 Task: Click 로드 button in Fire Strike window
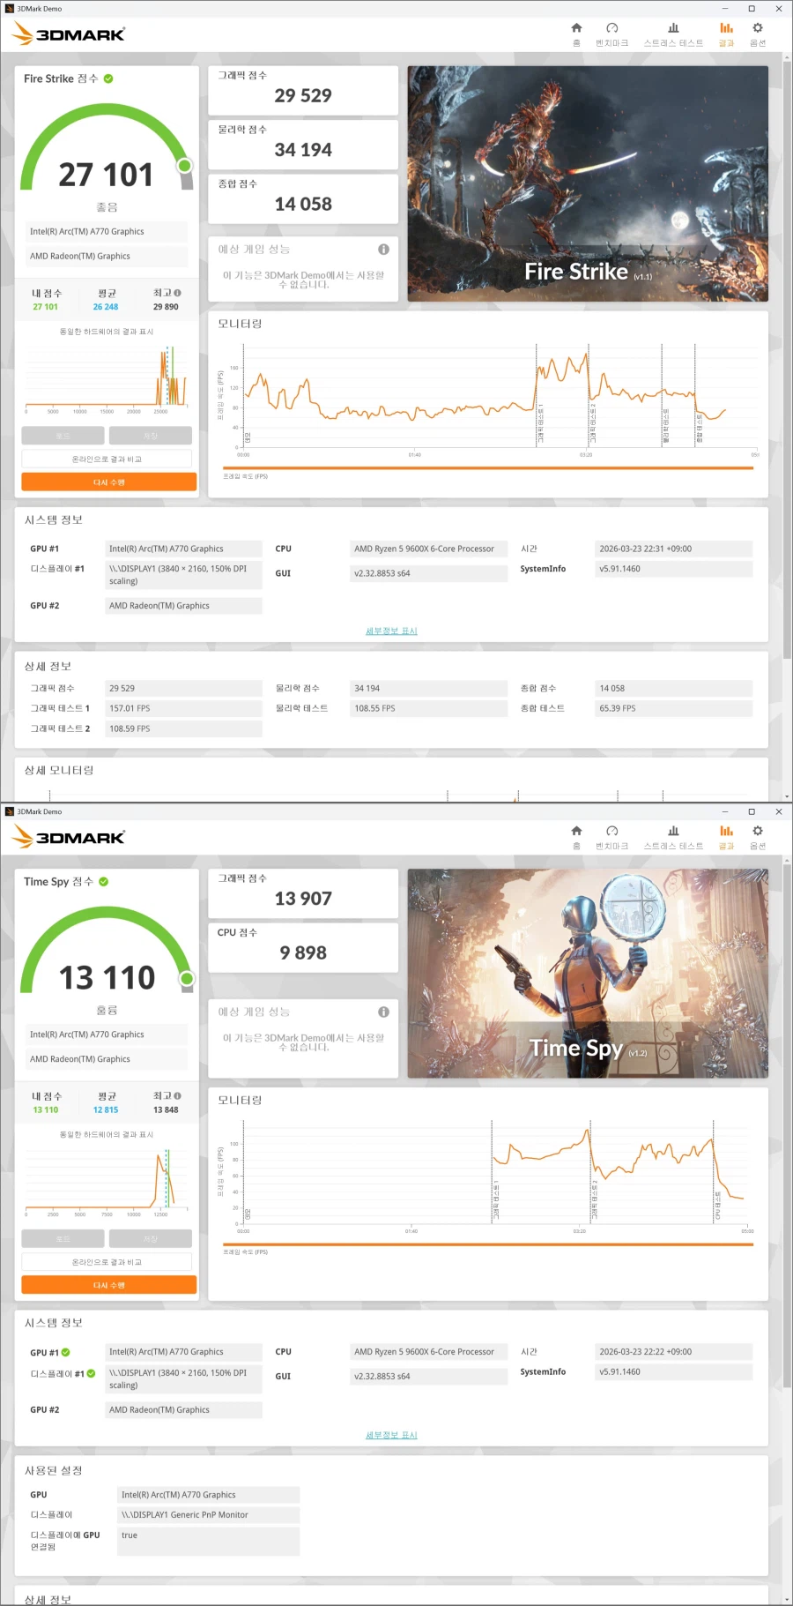(x=63, y=436)
